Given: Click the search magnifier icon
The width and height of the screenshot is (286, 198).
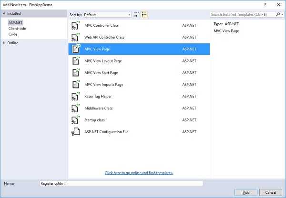Looking at the screenshot, I should pyautogui.click(x=278, y=14).
